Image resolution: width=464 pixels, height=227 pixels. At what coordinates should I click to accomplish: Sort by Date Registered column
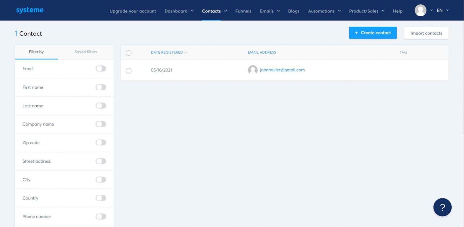pos(169,53)
